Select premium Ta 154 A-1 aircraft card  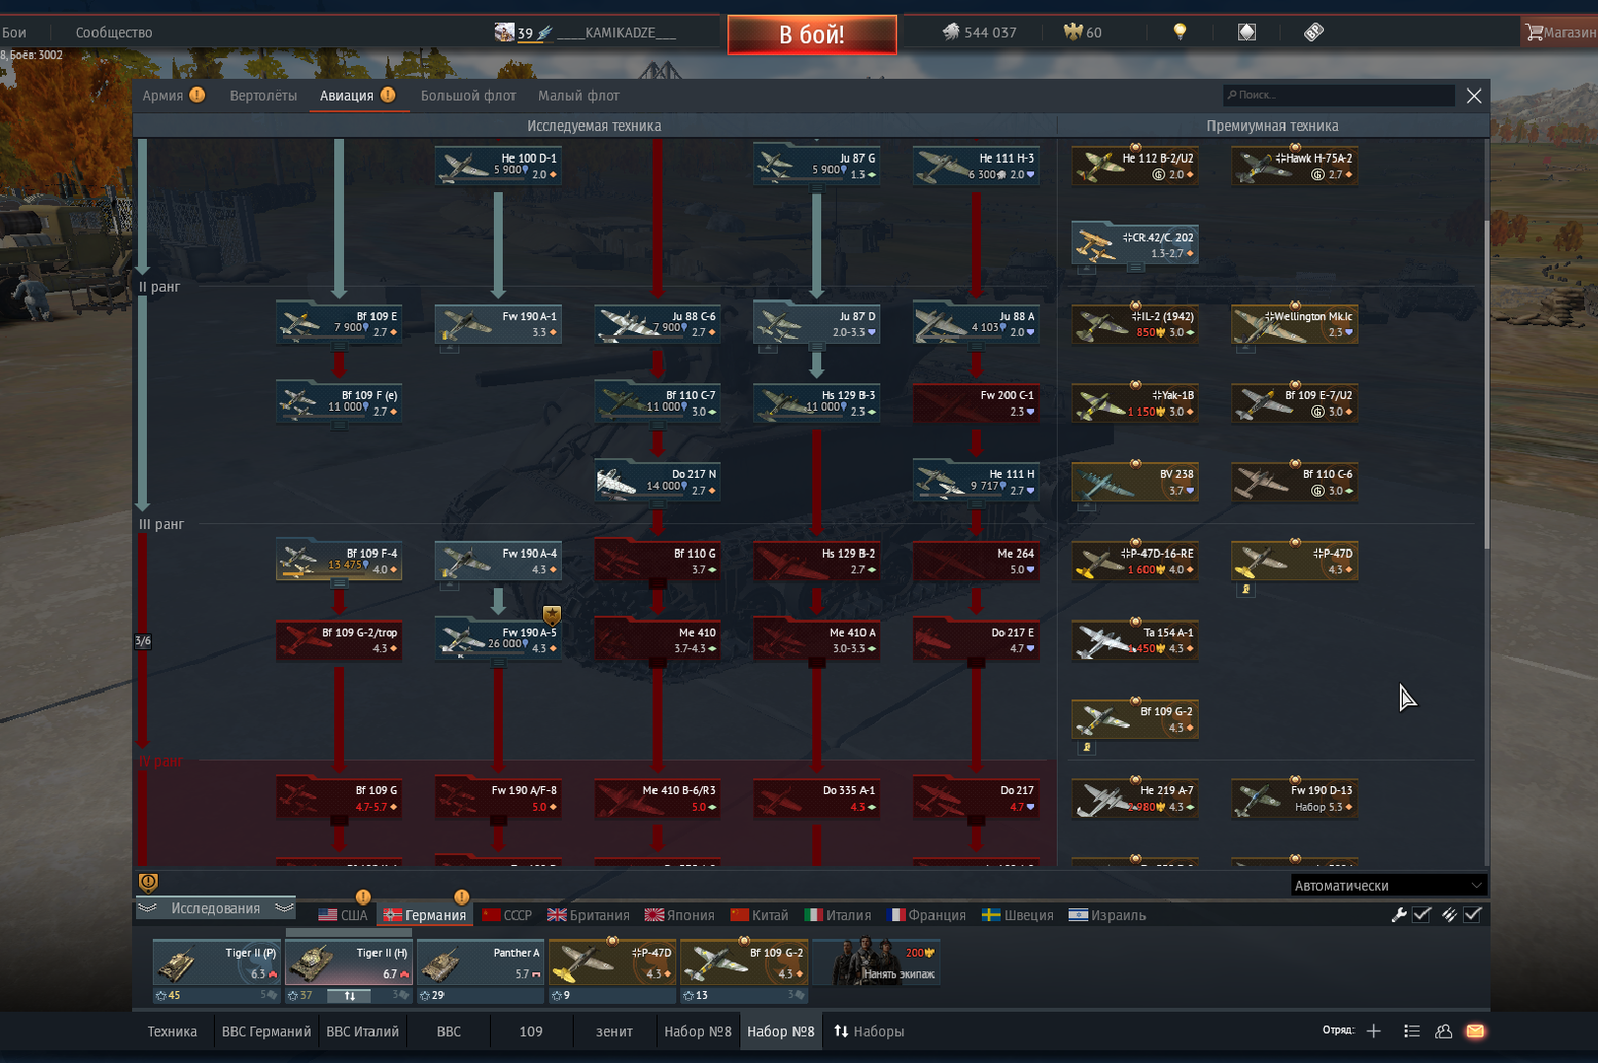(1135, 639)
